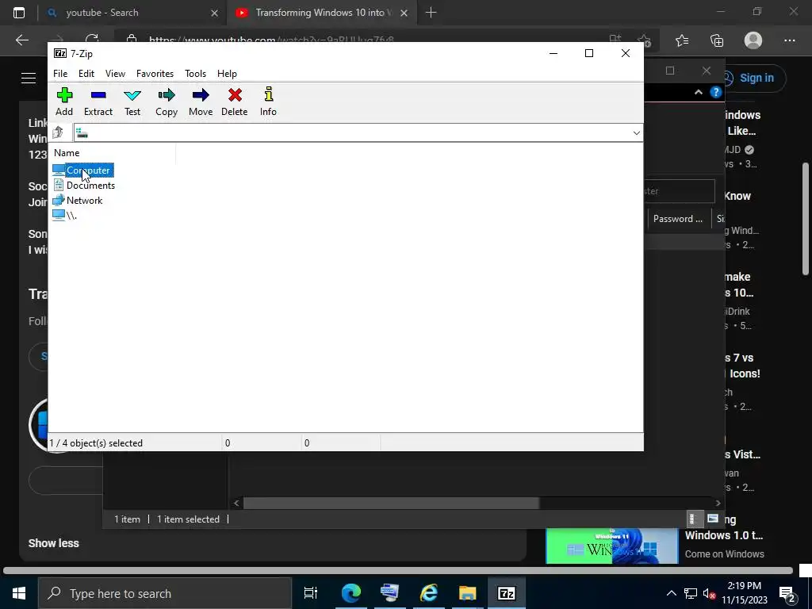Click the 7-Zip taskbar button
The width and height of the screenshot is (812, 609).
tap(506, 593)
